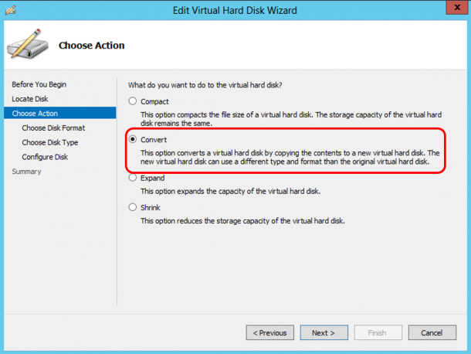Open the Locate Disk step
Viewport: 471px width, 354px height.
click(30, 99)
